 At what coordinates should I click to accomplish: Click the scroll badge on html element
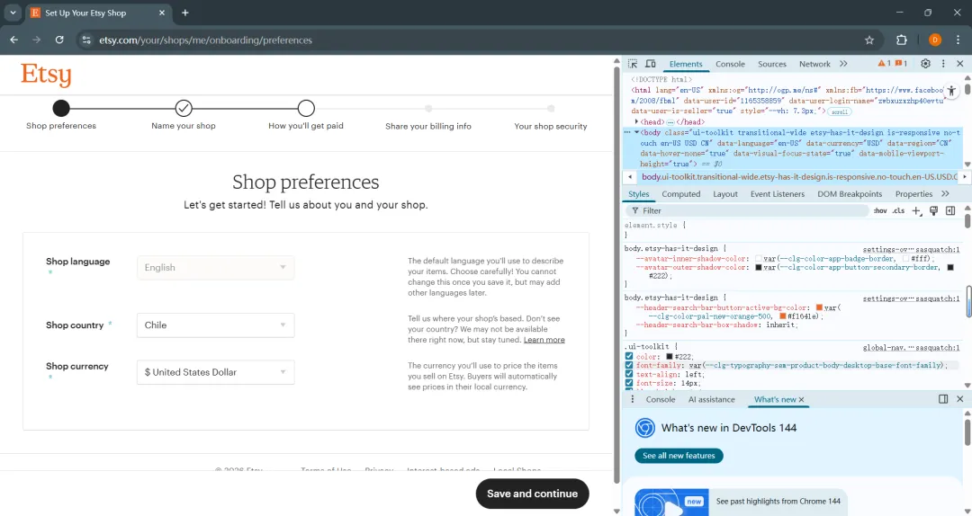click(x=840, y=112)
